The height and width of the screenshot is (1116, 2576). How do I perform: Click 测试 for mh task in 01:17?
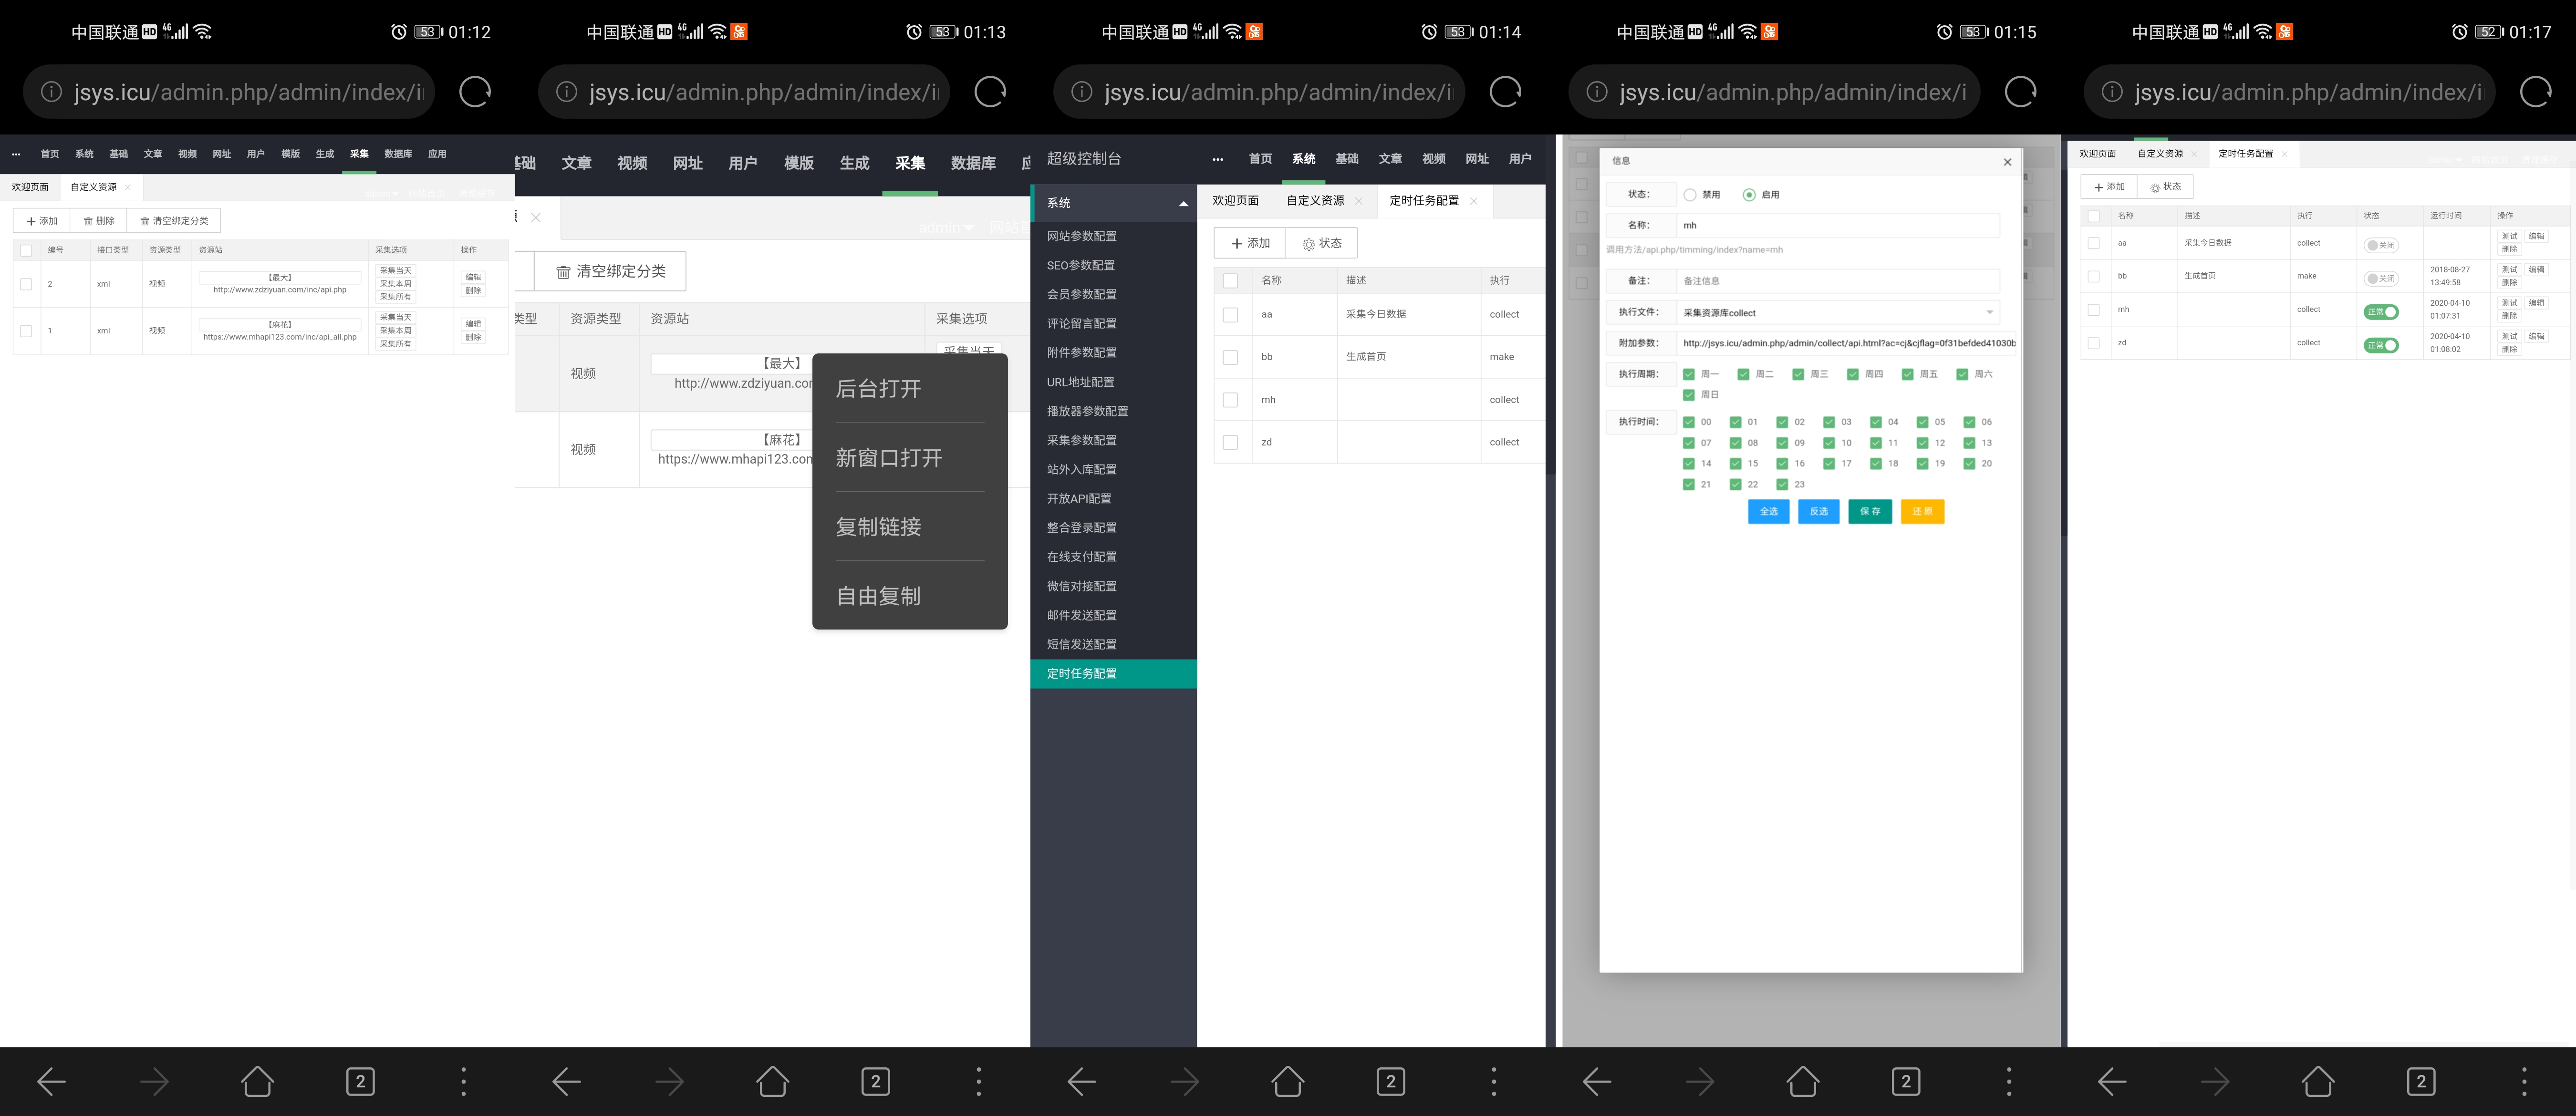click(2509, 303)
